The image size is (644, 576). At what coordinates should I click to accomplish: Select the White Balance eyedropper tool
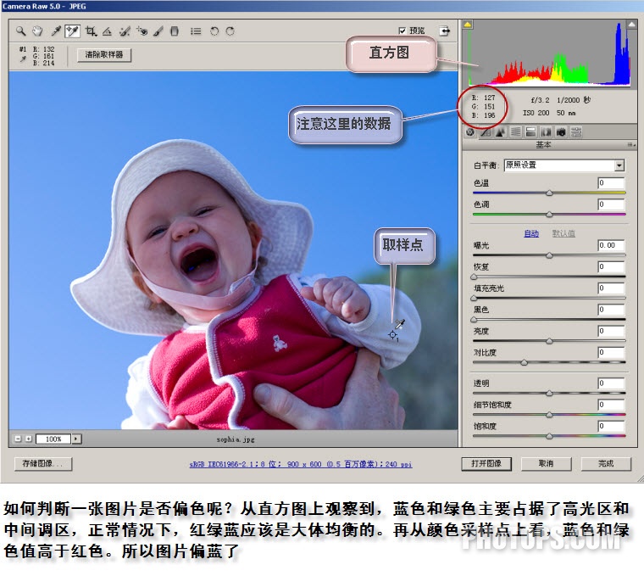(x=55, y=31)
